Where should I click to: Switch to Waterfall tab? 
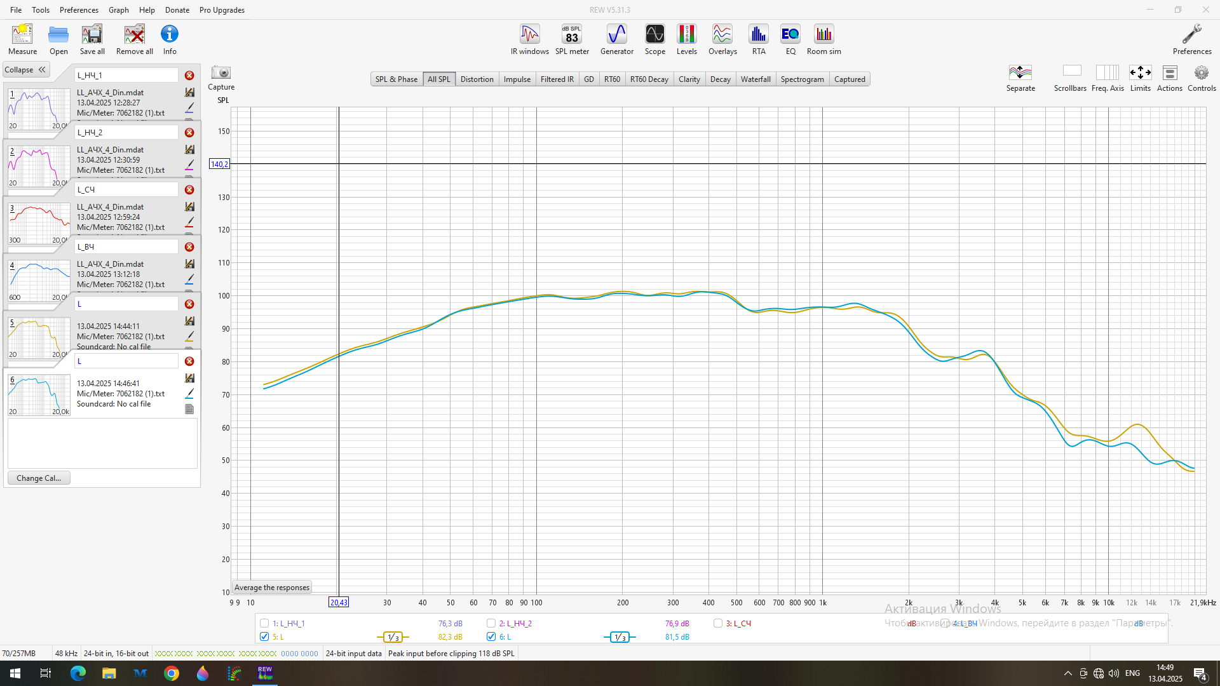tap(756, 79)
